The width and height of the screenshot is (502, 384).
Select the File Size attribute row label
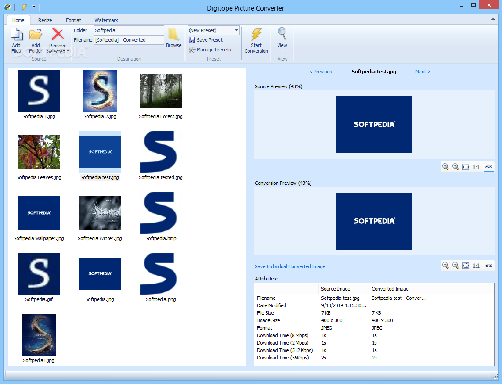[265, 313]
